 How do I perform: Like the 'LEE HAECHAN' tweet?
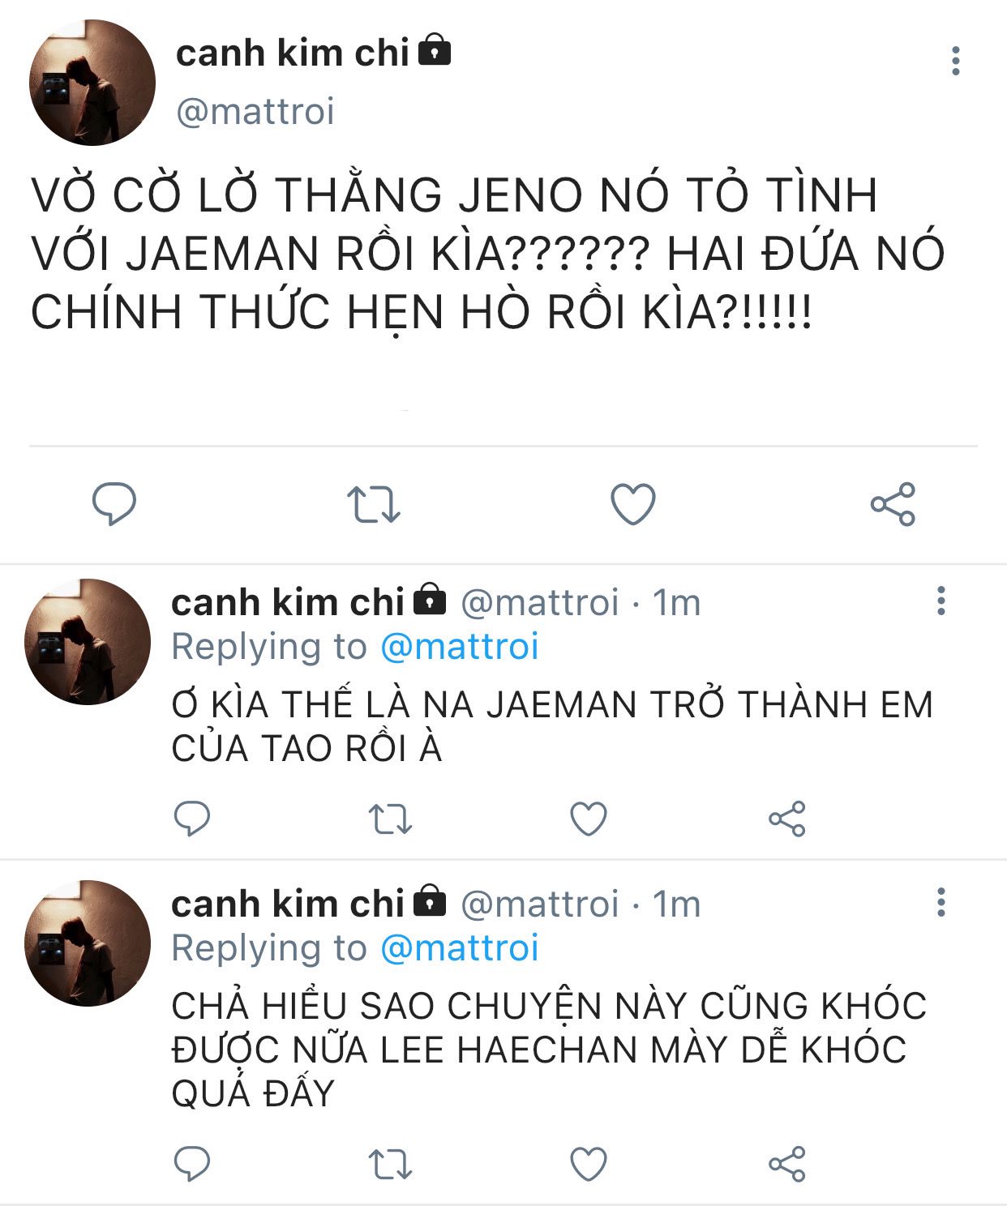pos(589,1165)
